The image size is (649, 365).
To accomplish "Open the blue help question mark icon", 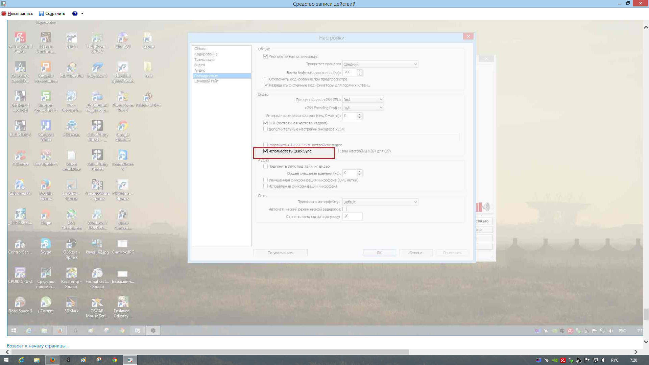I will (x=75, y=14).
